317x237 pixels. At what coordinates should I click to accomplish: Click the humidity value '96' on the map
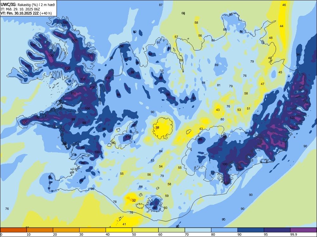122,46
